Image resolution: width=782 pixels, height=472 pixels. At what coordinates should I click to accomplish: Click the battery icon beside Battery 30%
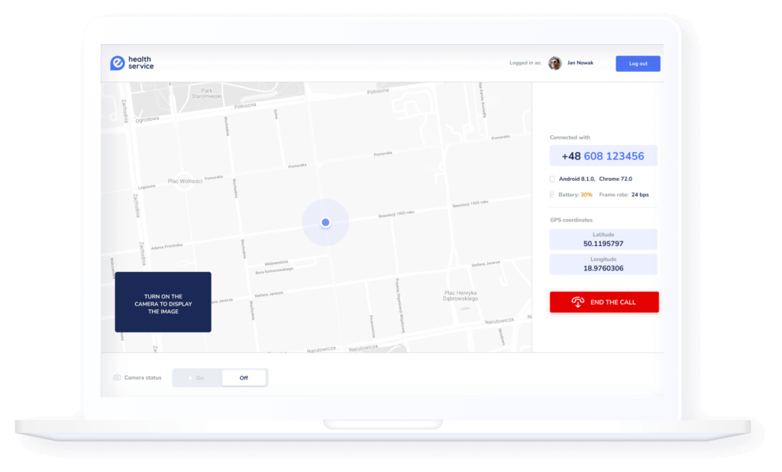[551, 195]
